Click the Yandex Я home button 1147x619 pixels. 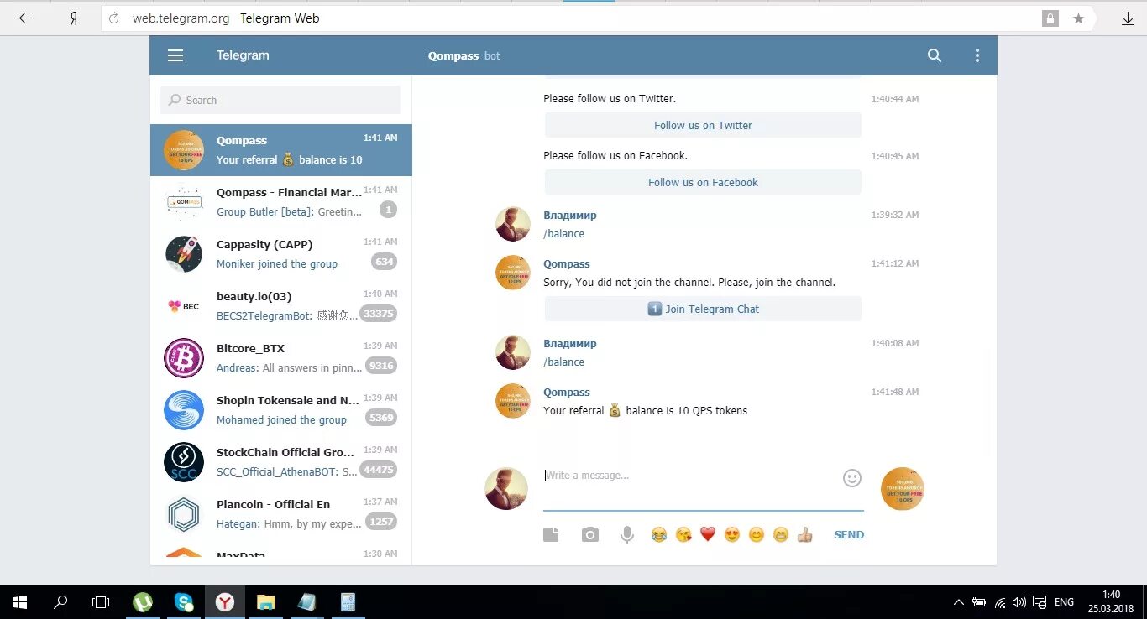(x=74, y=18)
